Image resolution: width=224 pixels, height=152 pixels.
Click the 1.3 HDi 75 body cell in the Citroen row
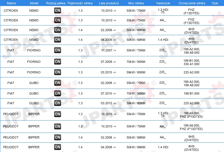(x=163, y=11)
